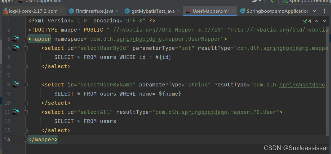Open the inspection widget showing 4
The height and width of the screenshot is (154, 331).
(x=307, y=21)
